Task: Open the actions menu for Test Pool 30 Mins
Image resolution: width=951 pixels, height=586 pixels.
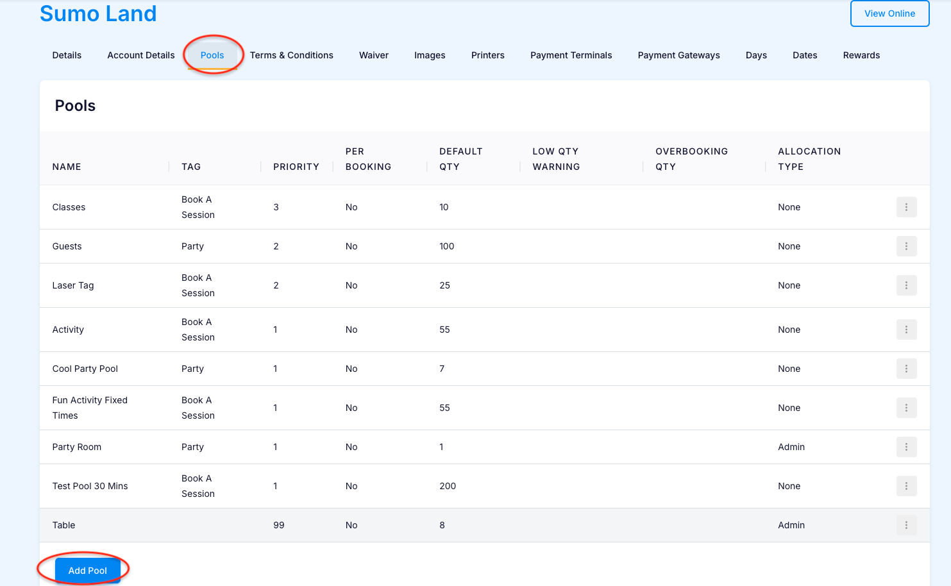Action: click(906, 486)
